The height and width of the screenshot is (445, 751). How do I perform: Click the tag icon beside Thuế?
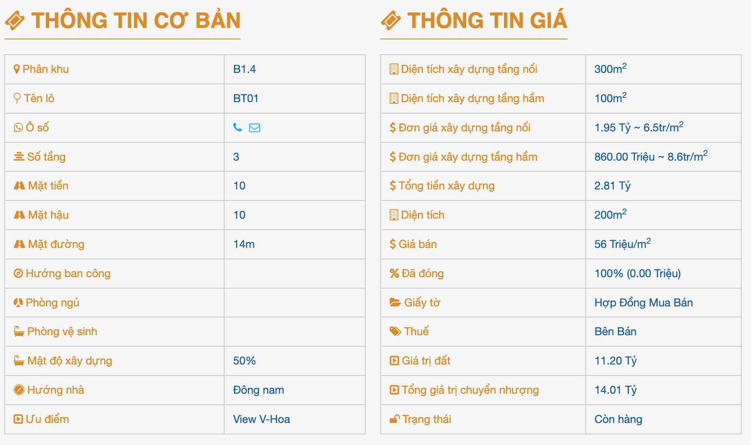coord(395,331)
